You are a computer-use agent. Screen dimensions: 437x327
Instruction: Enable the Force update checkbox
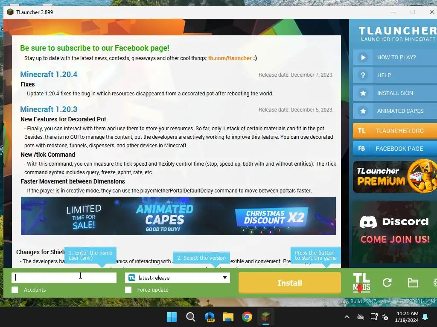[128, 290]
